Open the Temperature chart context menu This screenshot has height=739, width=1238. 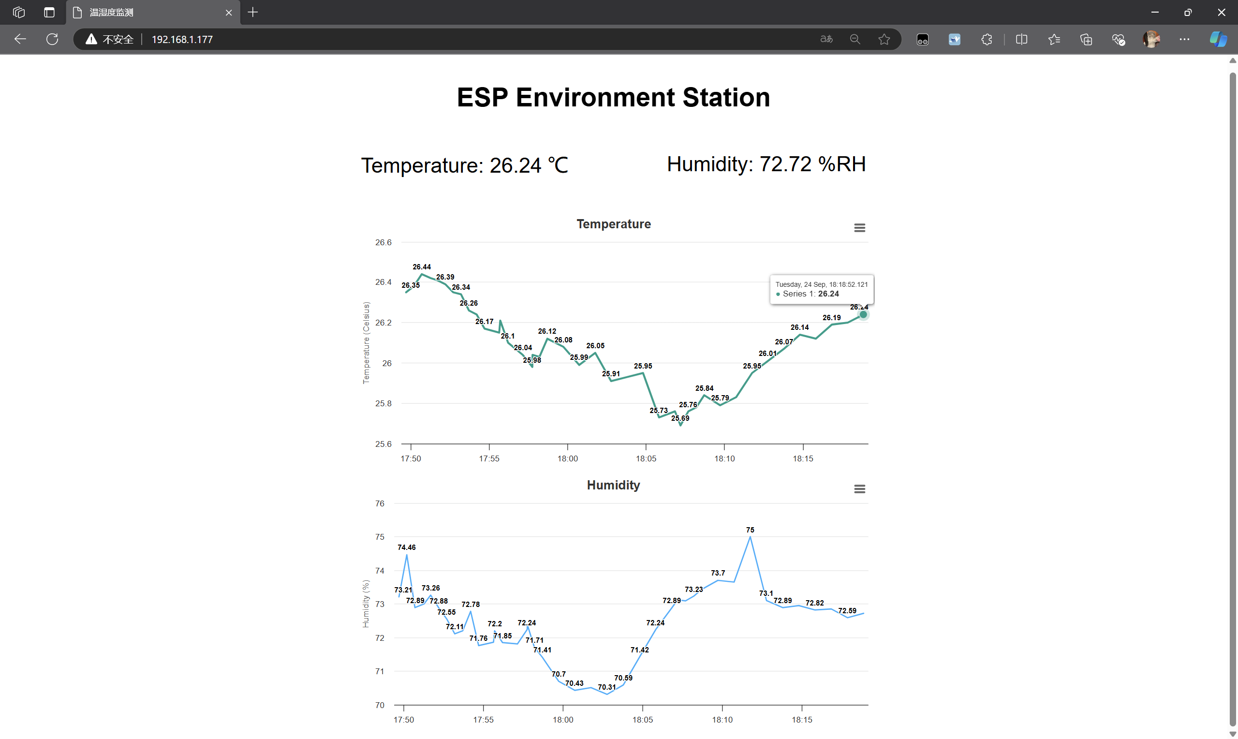(859, 228)
